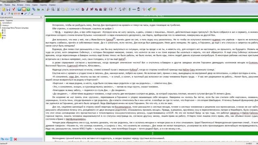Viewport: 258px width, 145px height.
Task: Click the red checkmark Validate icon
Action: [14, 9]
